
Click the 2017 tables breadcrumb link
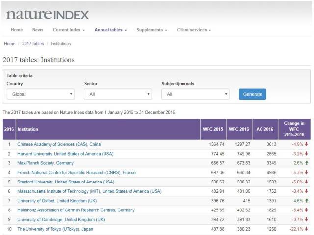point(33,44)
